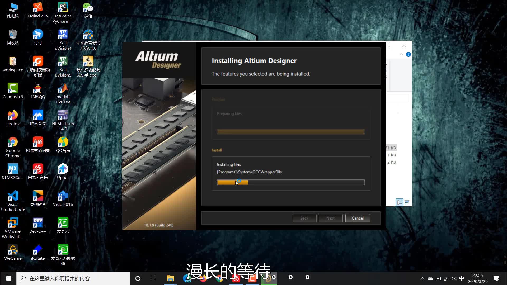The height and width of the screenshot is (285, 507).
Task: Open the 未来教育考试系统V4.0 shortcut
Action: coord(88,40)
